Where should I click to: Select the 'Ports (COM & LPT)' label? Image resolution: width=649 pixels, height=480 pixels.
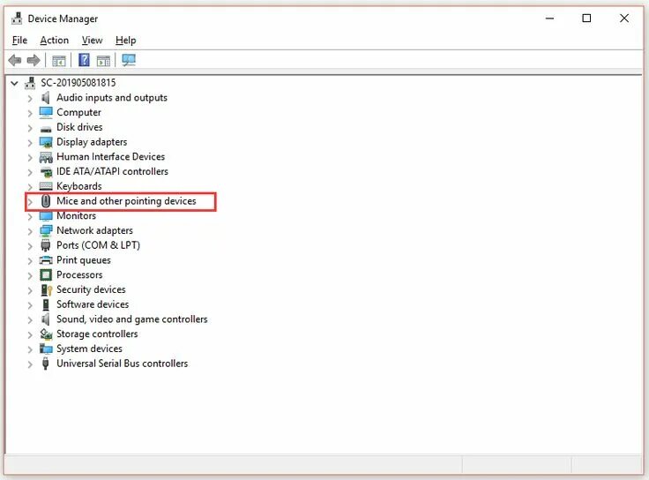tap(98, 245)
